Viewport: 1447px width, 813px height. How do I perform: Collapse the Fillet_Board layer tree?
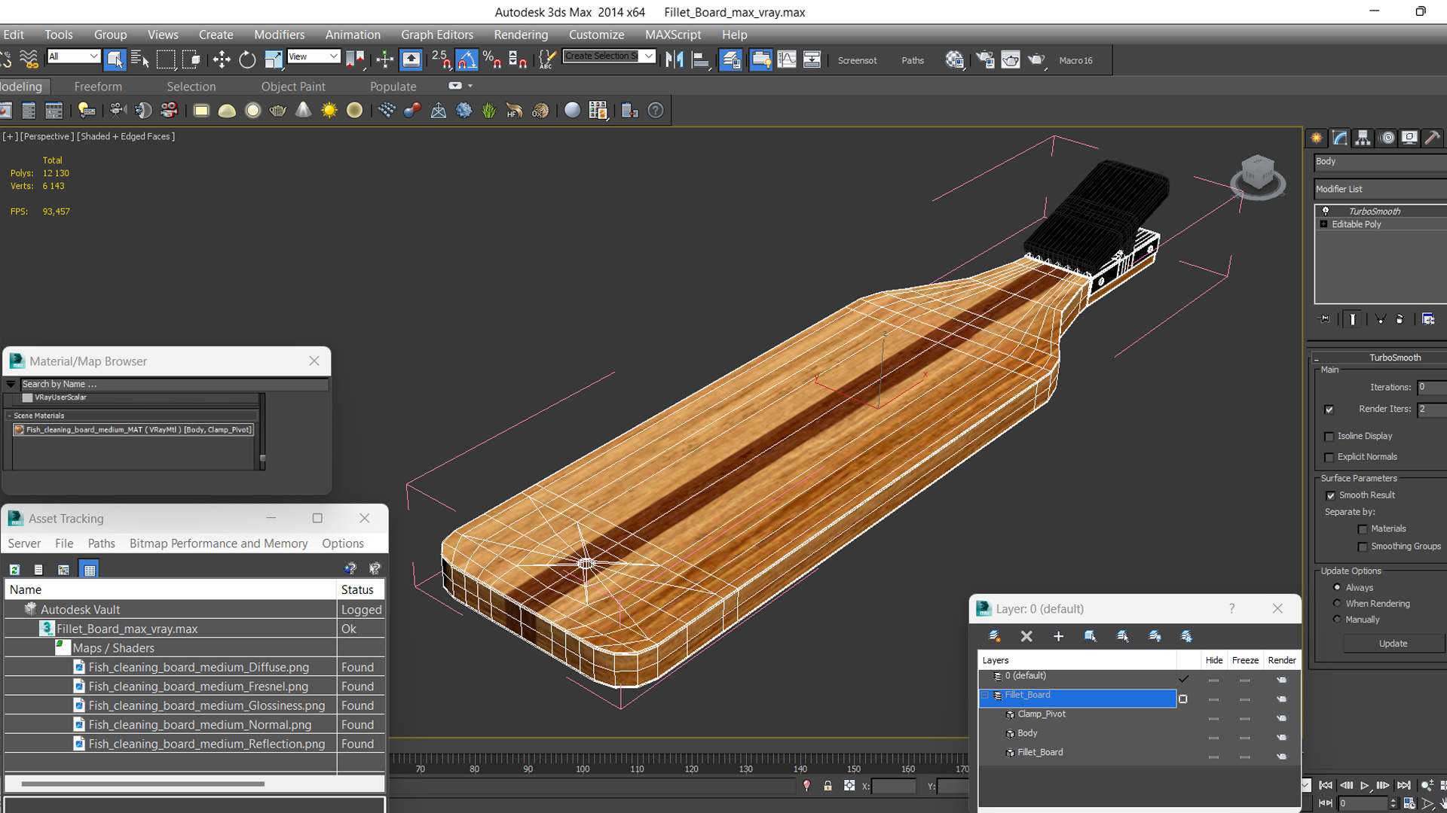pyautogui.click(x=985, y=695)
